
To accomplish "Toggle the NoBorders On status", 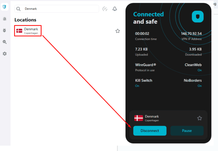I will tap(200, 86).
